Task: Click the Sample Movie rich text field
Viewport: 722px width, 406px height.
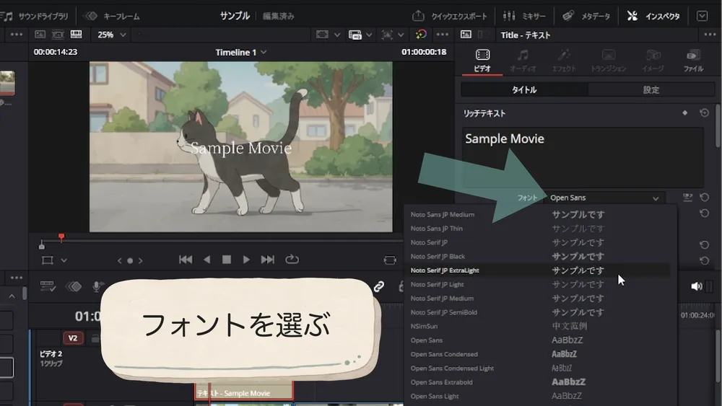Action: (583, 157)
